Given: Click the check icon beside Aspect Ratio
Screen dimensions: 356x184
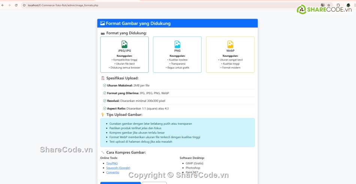Looking at the screenshot, I should tap(105, 108).
